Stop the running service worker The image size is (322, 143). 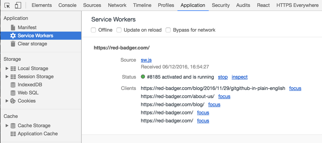click(223, 77)
